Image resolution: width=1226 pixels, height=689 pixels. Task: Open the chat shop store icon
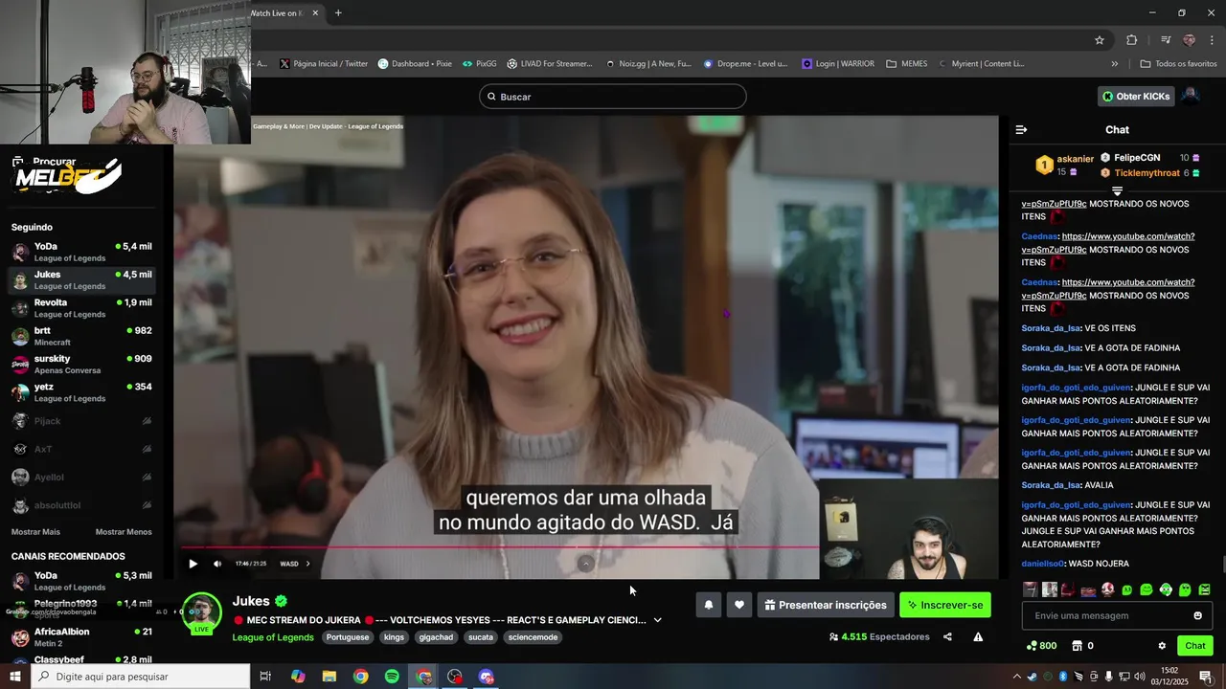coord(1077,646)
